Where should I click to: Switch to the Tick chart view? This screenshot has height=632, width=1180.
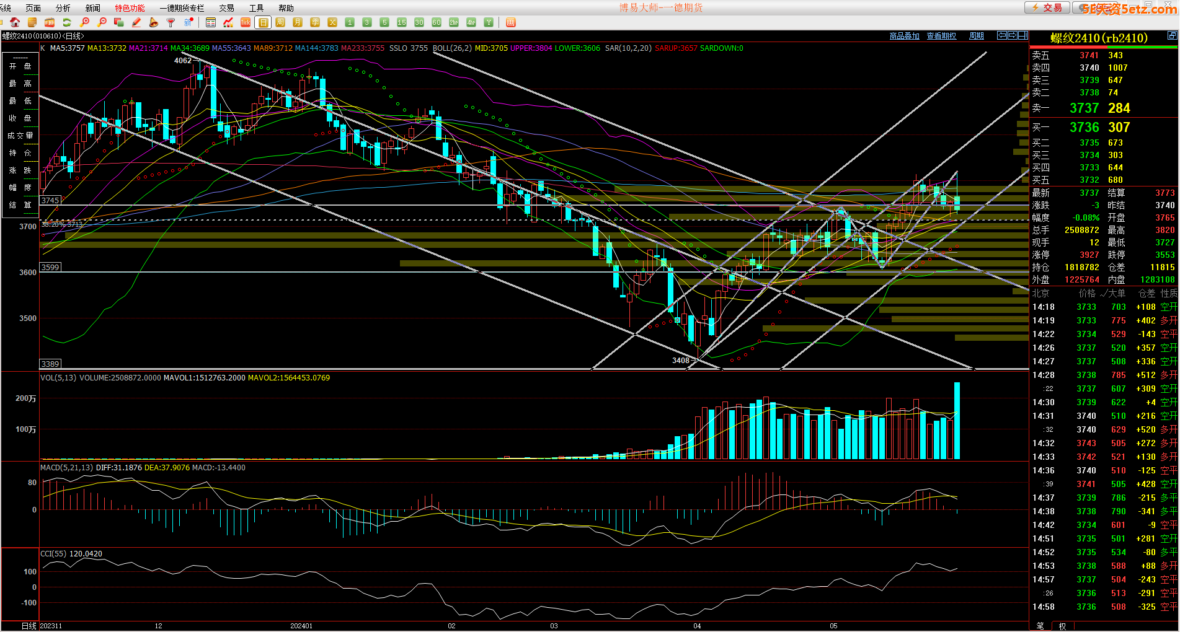246,22
